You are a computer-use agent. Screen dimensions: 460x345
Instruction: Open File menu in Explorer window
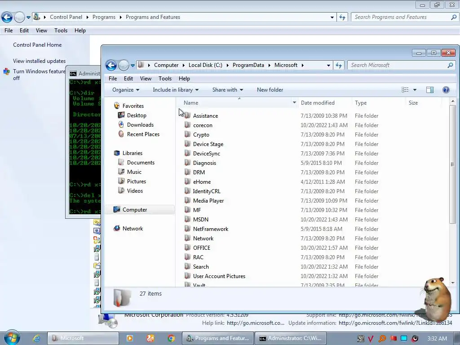click(113, 79)
